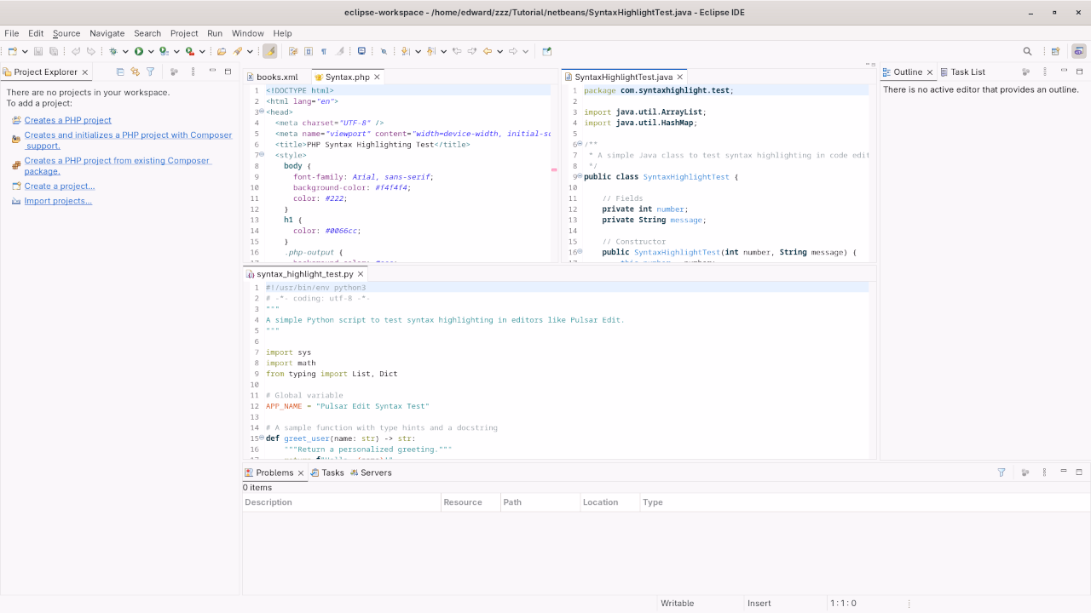The image size is (1091, 613).
Task: Collapse public class fold in Java editor
Action: pyautogui.click(x=580, y=176)
